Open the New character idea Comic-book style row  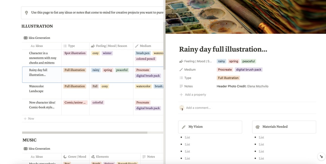[42, 105]
